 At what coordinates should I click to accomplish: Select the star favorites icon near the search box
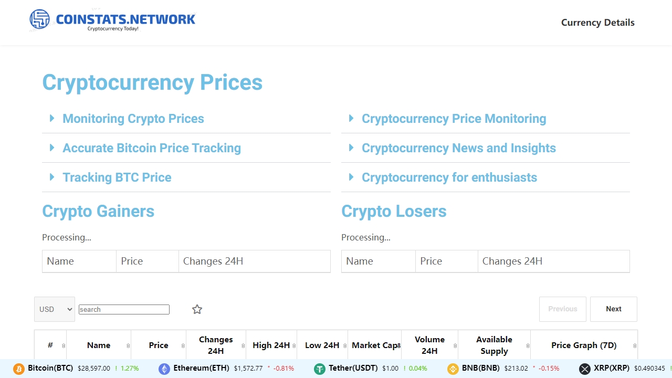point(197,309)
